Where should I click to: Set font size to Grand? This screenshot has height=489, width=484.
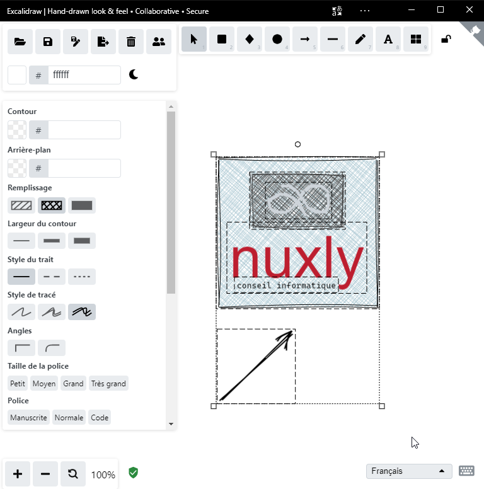coord(73,383)
